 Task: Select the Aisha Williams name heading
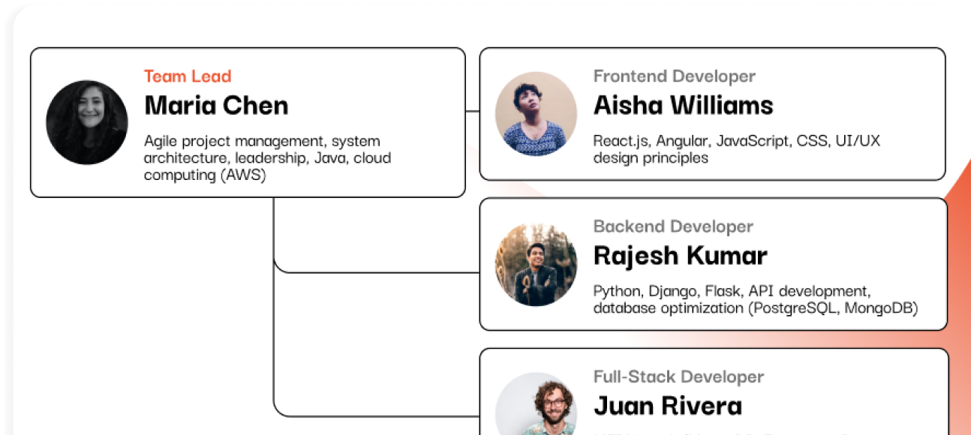683,105
